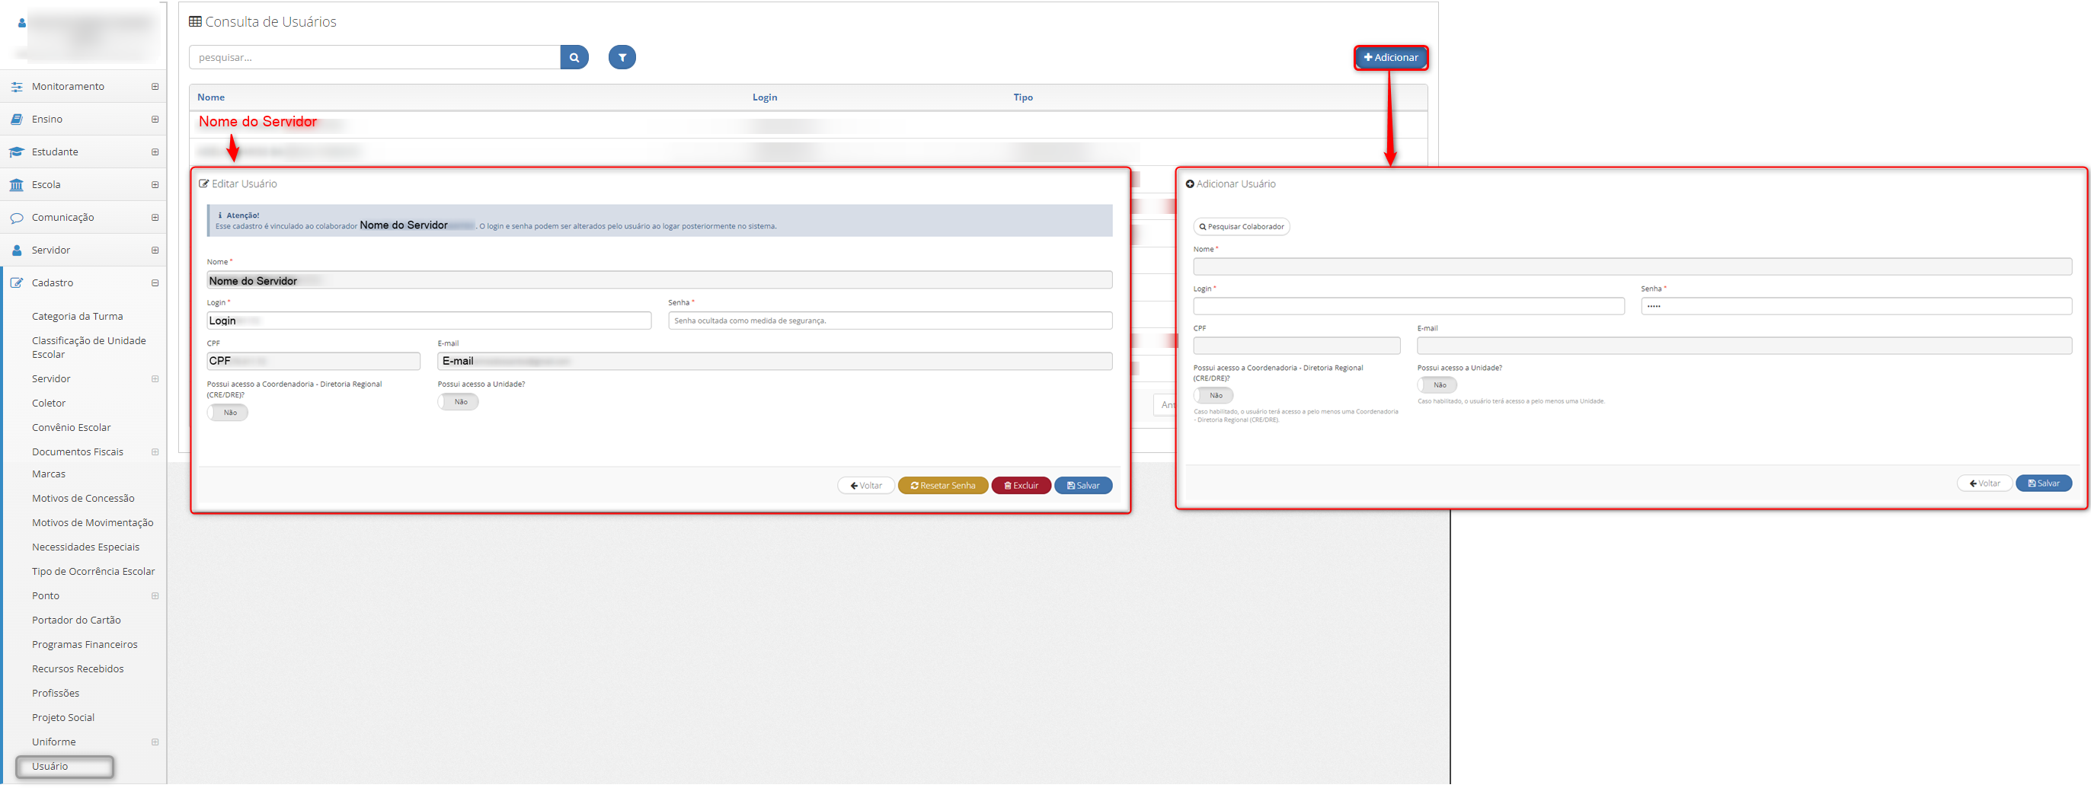Open Recursos Recebidos item

(78, 668)
